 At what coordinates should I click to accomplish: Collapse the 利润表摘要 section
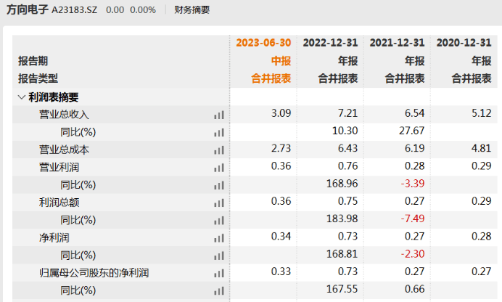click(21, 97)
